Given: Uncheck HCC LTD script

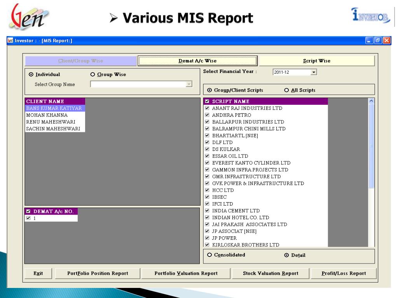Looking at the screenshot, I should tap(207, 190).
